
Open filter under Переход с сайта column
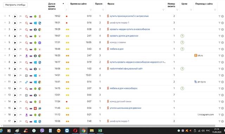tap(215, 10)
